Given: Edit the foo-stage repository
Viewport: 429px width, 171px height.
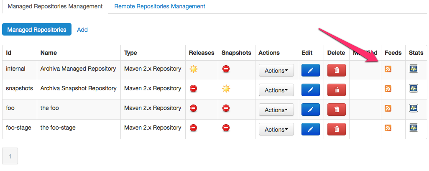Looking at the screenshot, I should pyautogui.click(x=310, y=129).
